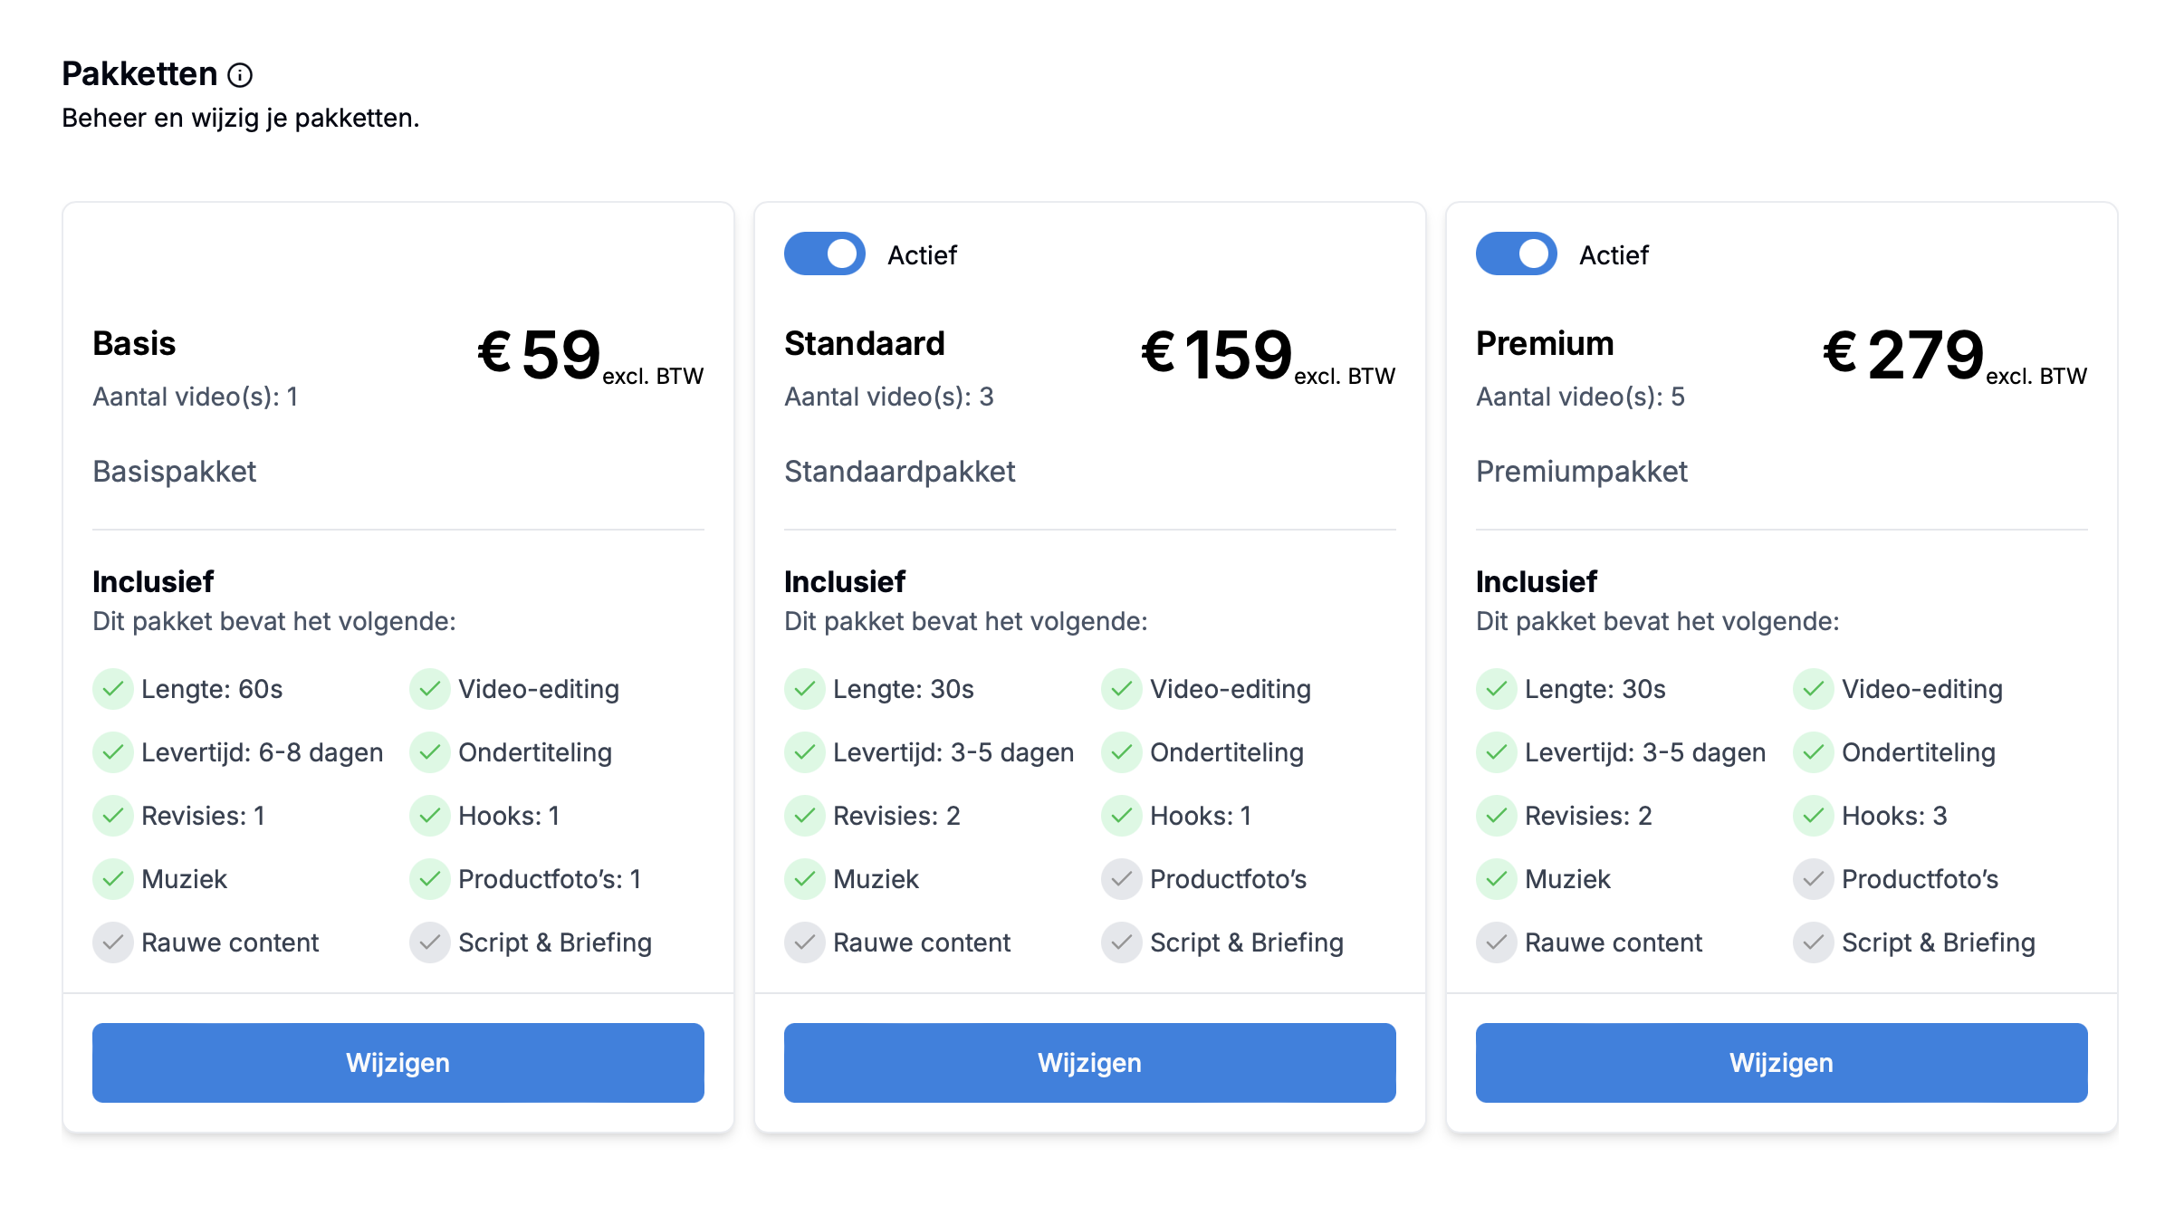Click the gray check for Basis Script & Briefing
Viewport: 2184px width, 1215px height.
click(x=430, y=942)
